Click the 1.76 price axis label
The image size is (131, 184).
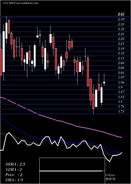click(121, 106)
